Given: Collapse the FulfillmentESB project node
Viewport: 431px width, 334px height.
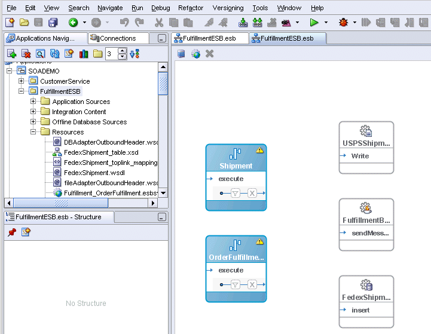Looking at the screenshot, I should pos(21,91).
